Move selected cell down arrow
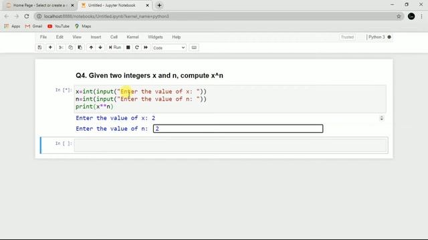 point(100,47)
